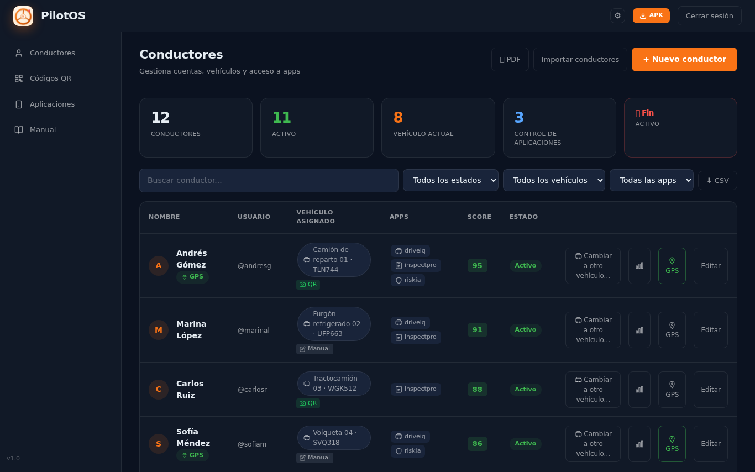Click the PilotOS steering wheel logo
Image resolution: width=755 pixels, height=472 pixels.
tap(23, 16)
